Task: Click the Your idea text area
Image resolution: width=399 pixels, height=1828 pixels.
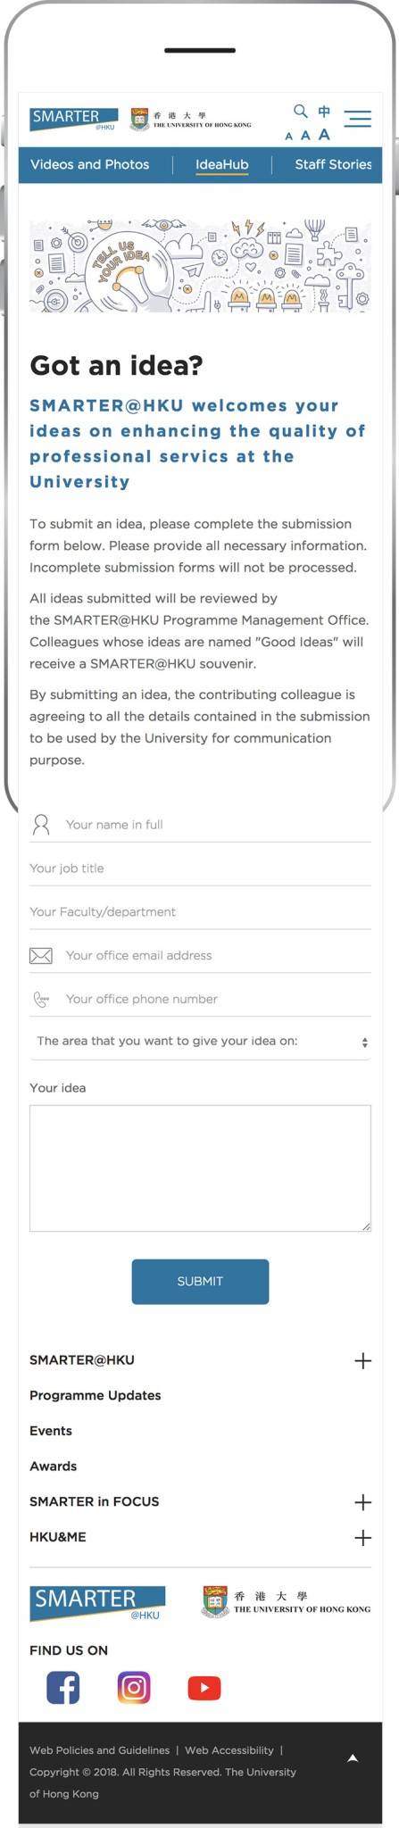Action: (200, 1168)
